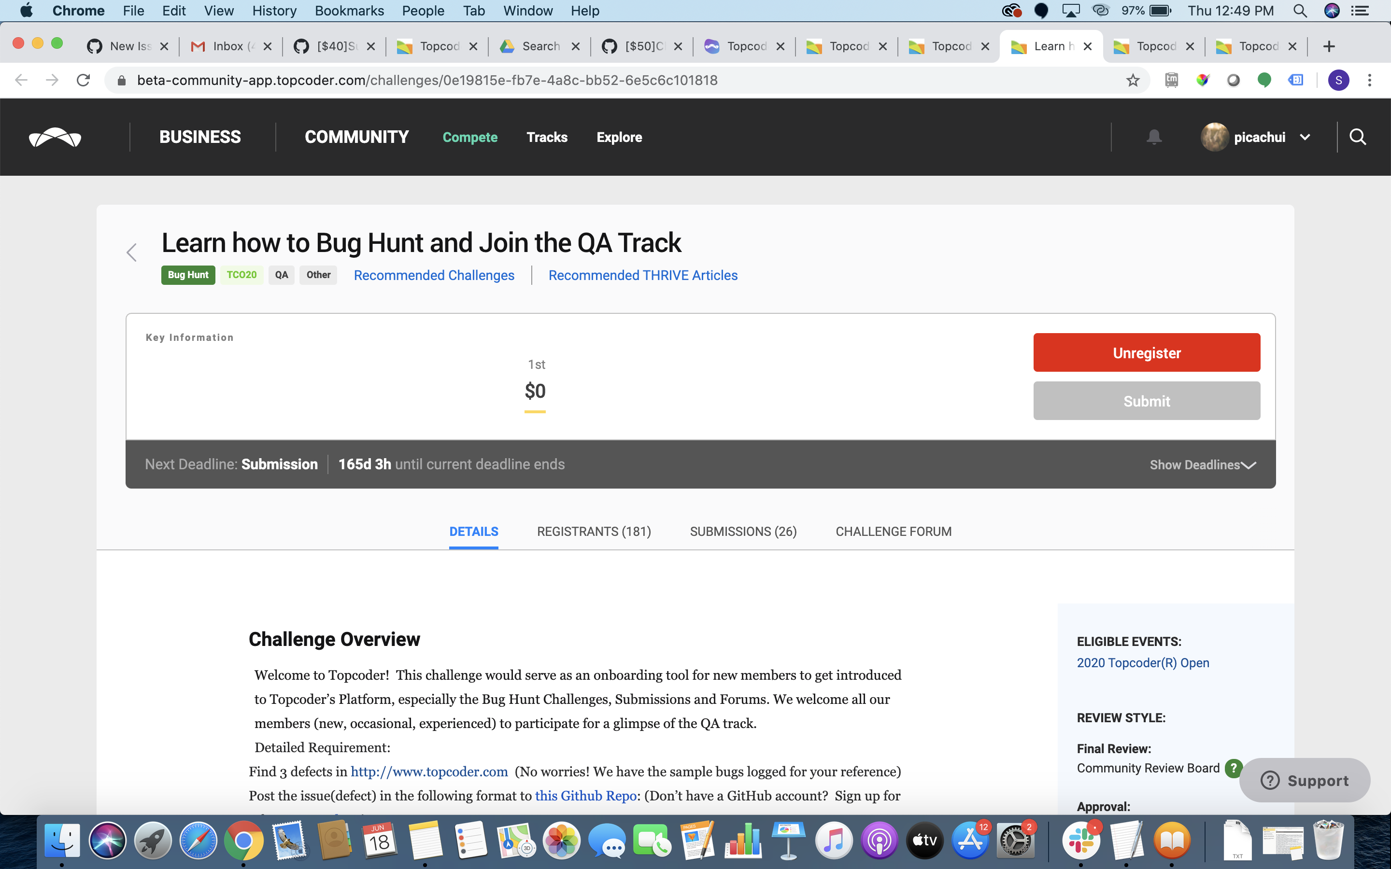The width and height of the screenshot is (1391, 869).
Task: Click the search magnifier in site header
Action: [x=1358, y=137]
